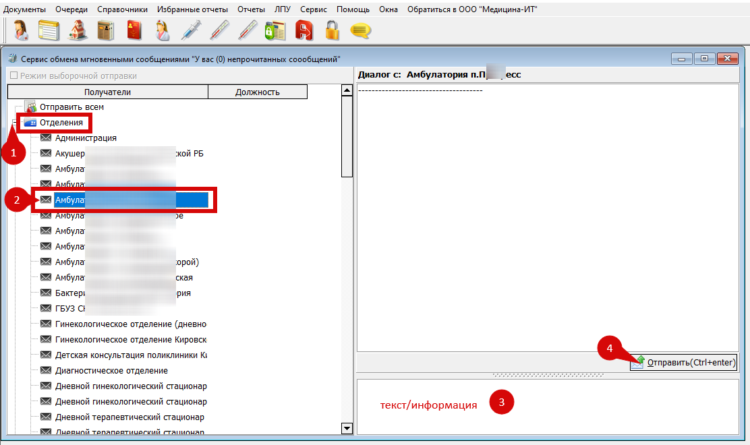Collapse the Отделения tree node
Viewport: 750px width, 445px height.
coord(15,123)
